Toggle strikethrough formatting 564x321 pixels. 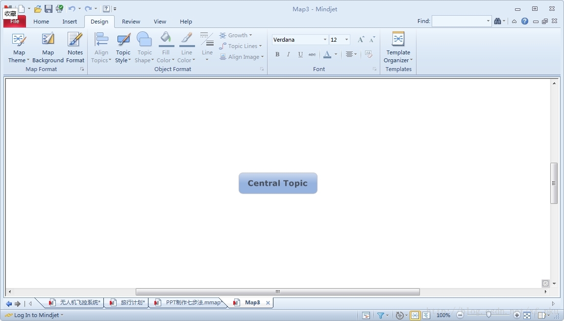pos(312,54)
